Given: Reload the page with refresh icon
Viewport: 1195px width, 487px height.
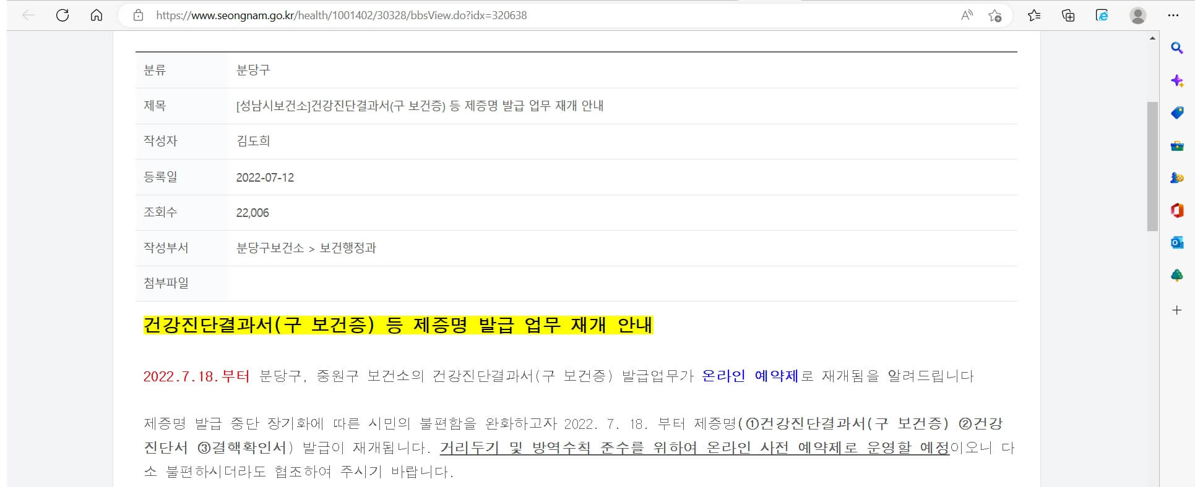Looking at the screenshot, I should coord(63,15).
